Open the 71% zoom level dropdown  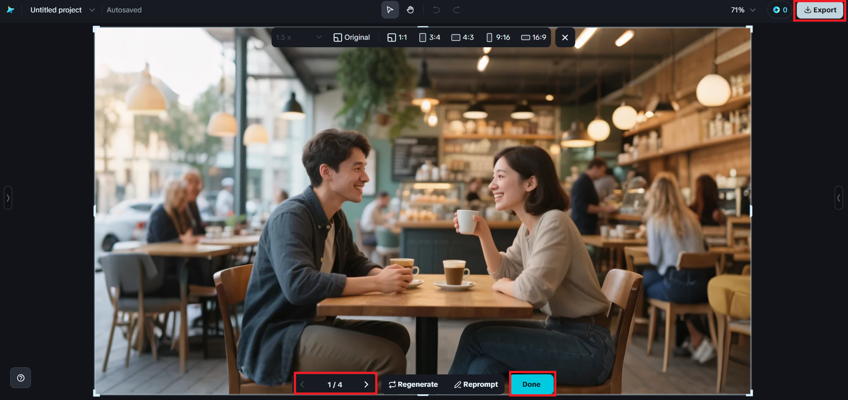click(x=743, y=10)
